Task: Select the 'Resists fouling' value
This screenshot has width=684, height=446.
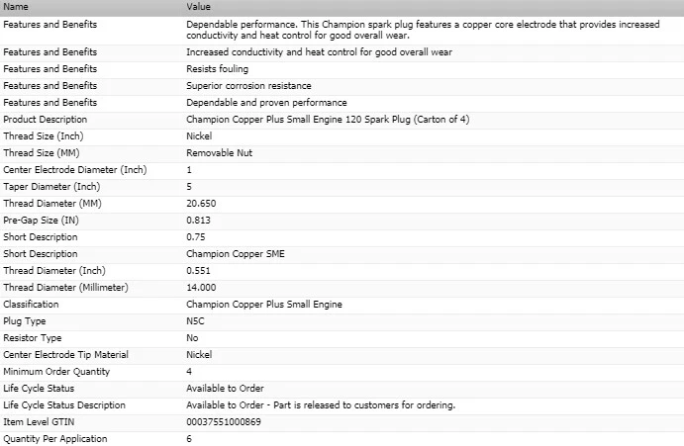Action: (x=217, y=69)
